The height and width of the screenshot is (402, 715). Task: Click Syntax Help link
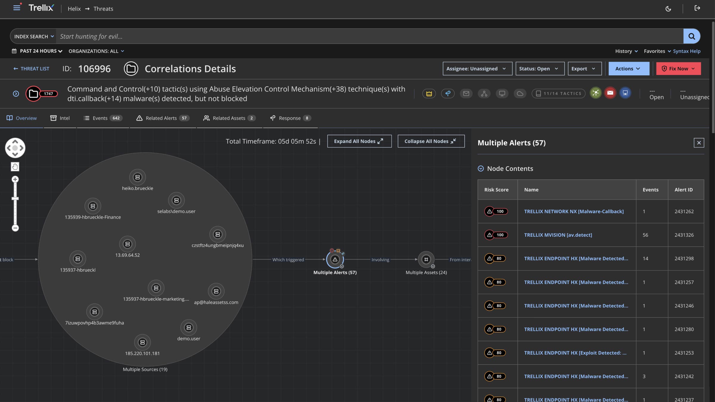point(686,51)
